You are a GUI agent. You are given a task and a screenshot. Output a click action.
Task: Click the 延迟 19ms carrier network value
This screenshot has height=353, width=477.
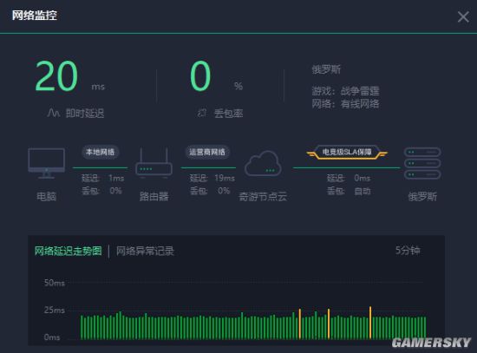(212, 178)
